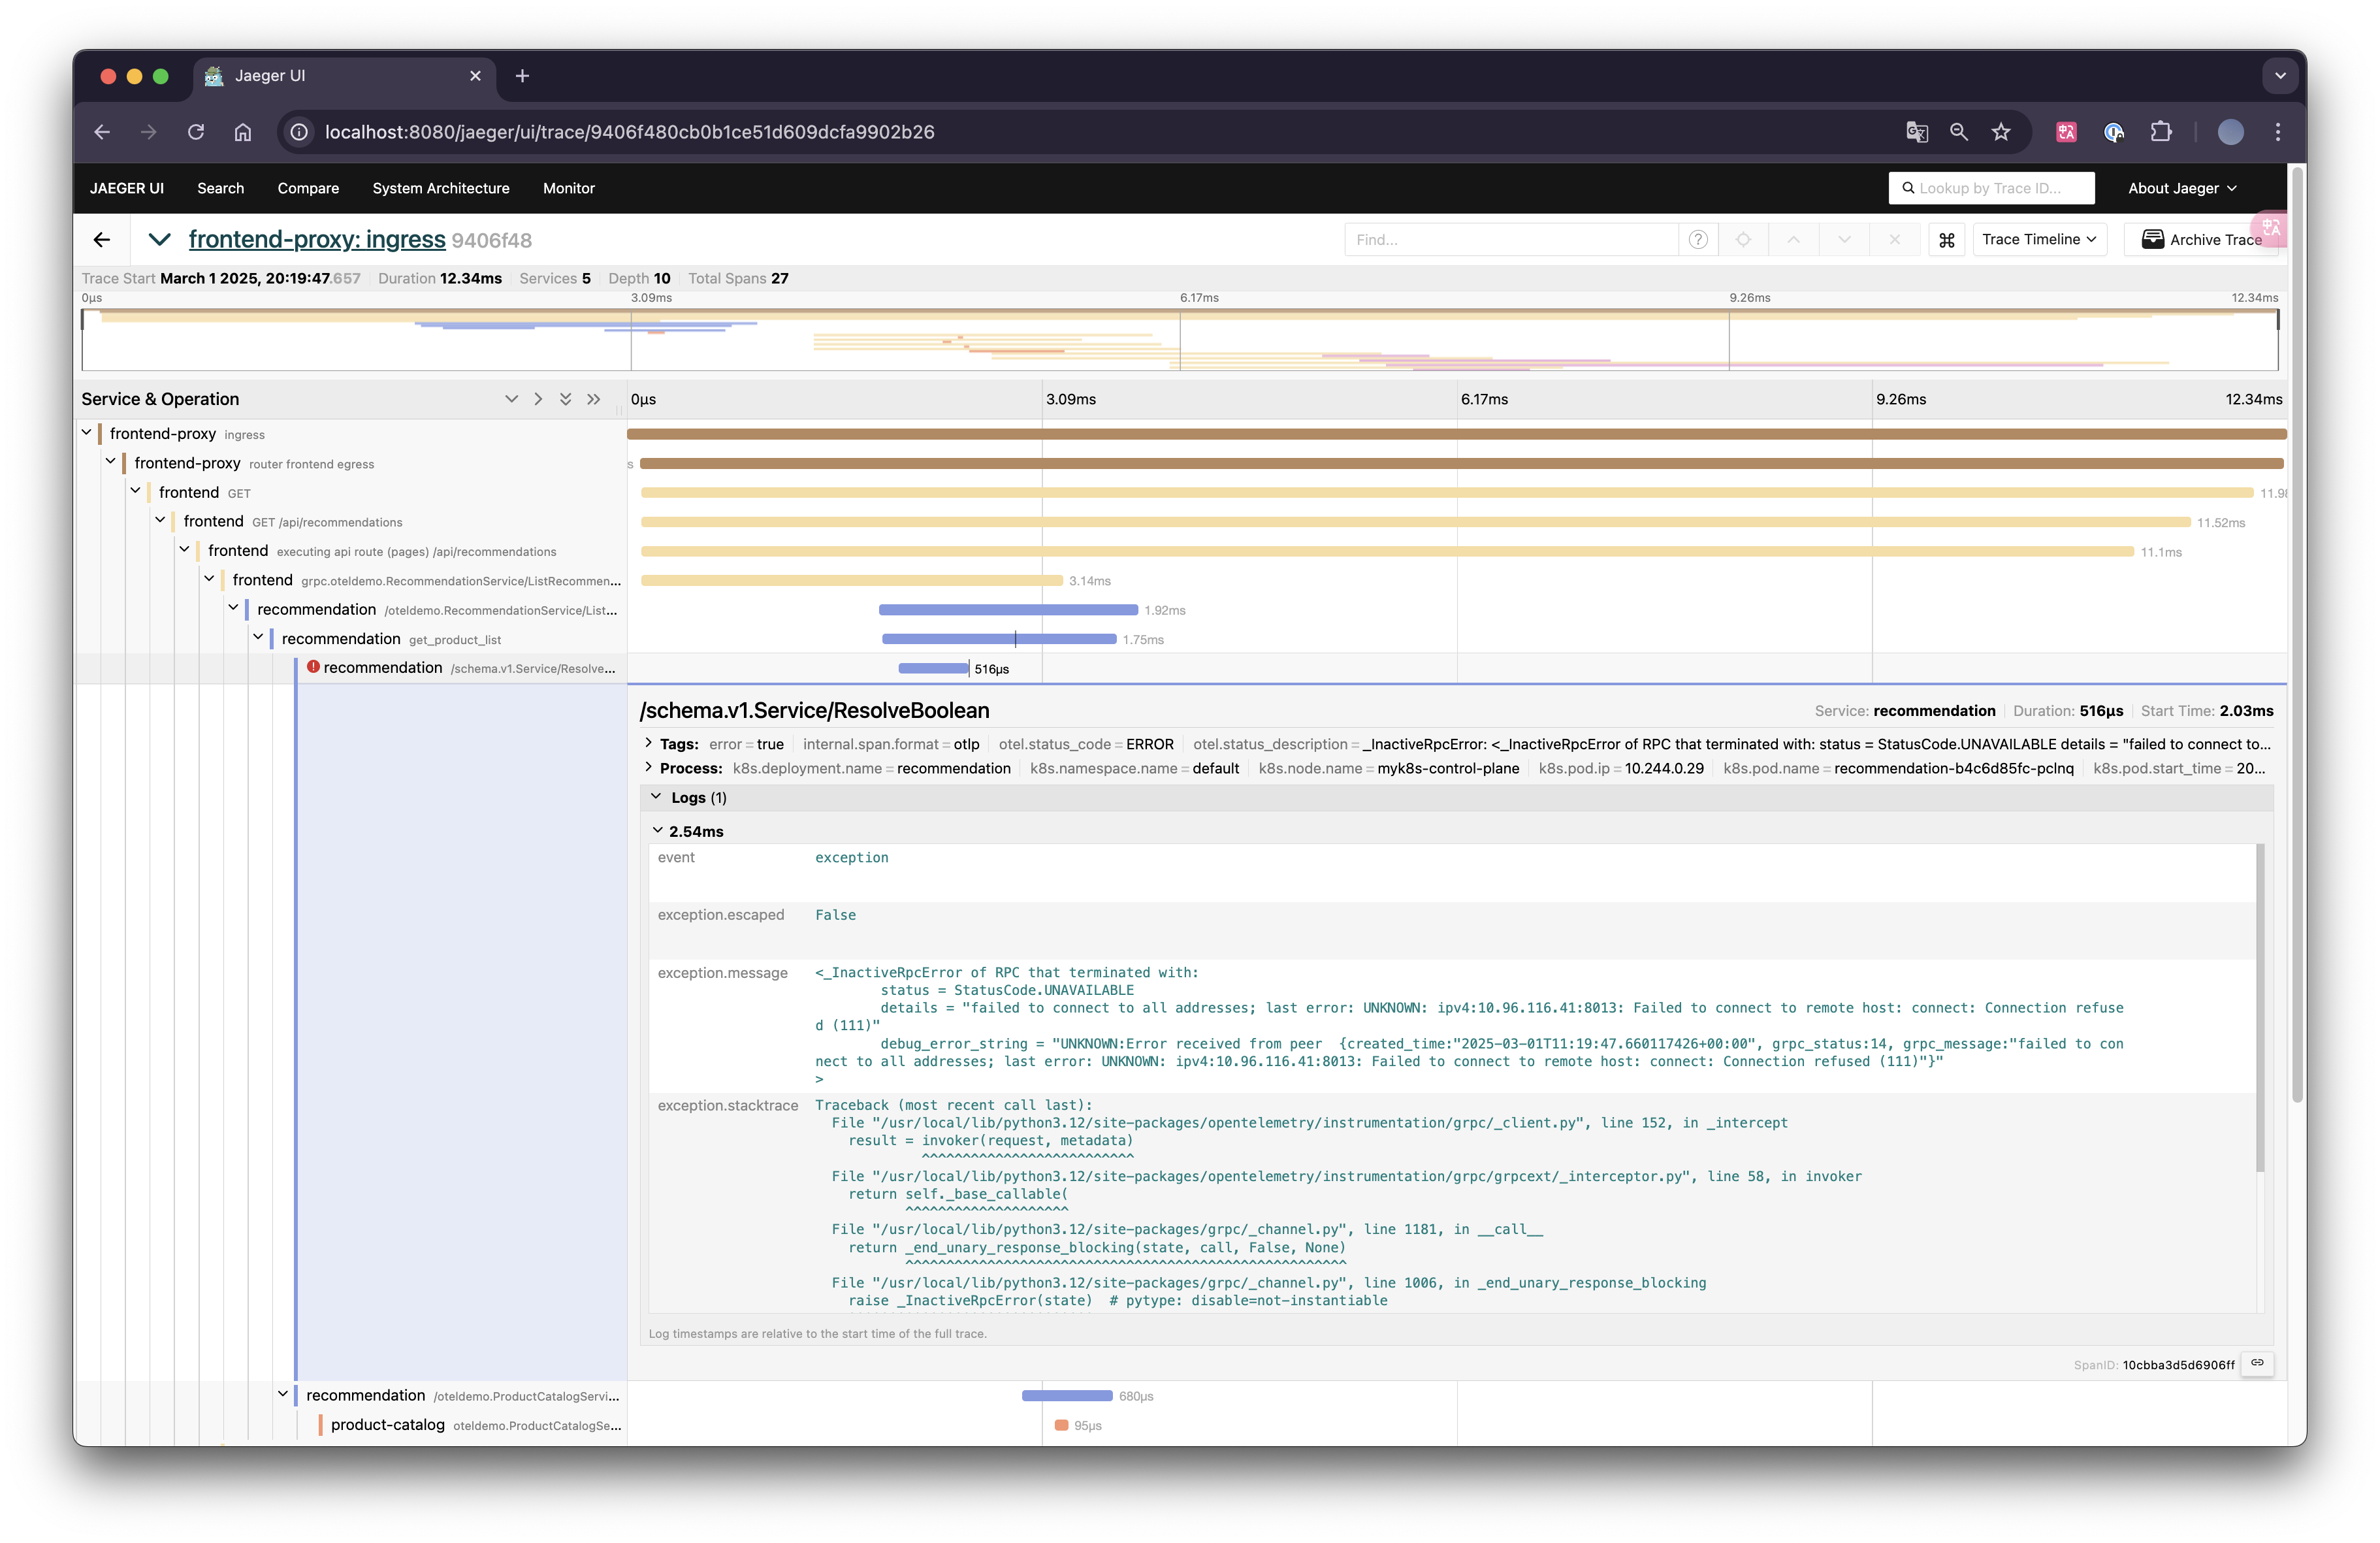Expand one level with the right chevron
The image size is (2380, 1543).
pos(538,399)
